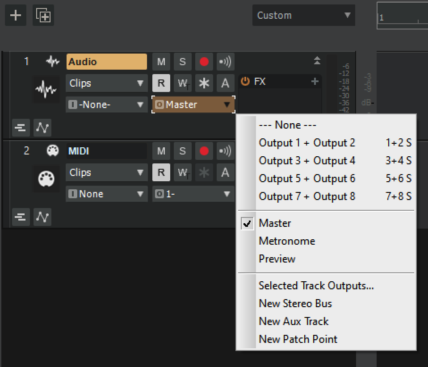The image size is (428, 367).
Task: Click the MIDI track name field
Action: (107, 151)
